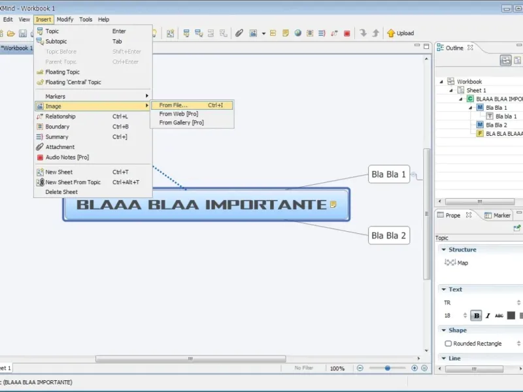Click the drill up arrow icon
The image size is (523, 392).
(x=375, y=33)
